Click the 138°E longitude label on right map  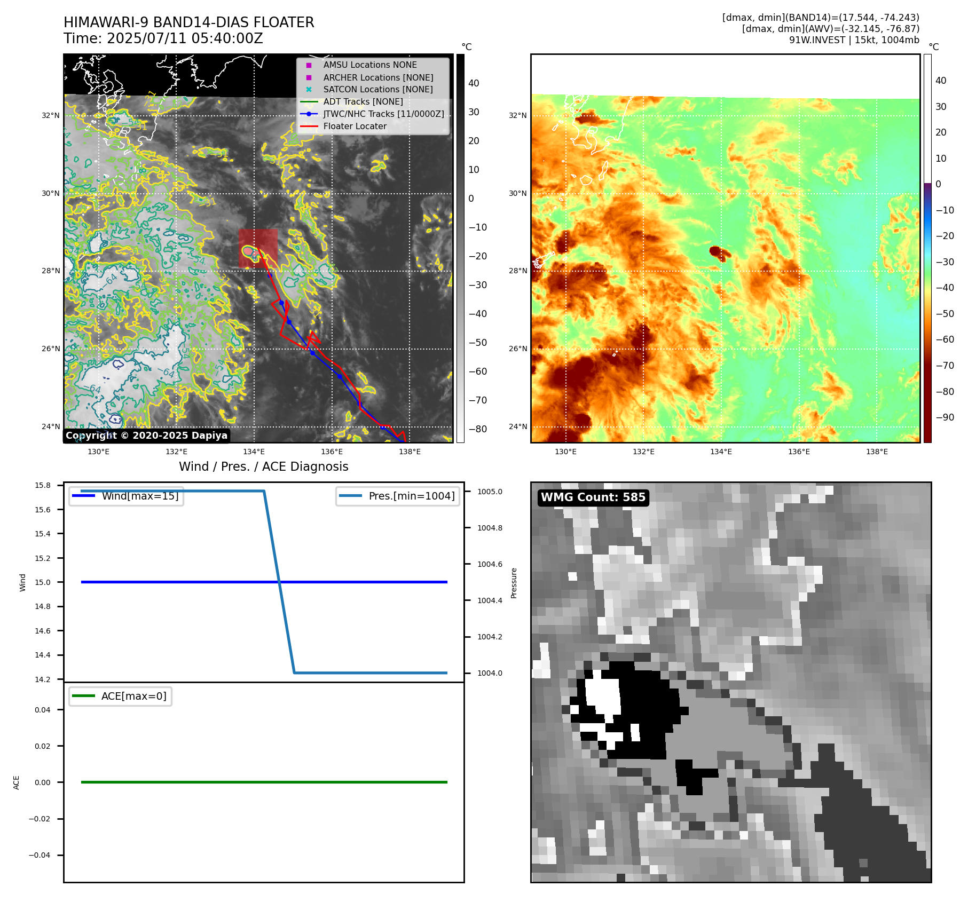pos(877,452)
